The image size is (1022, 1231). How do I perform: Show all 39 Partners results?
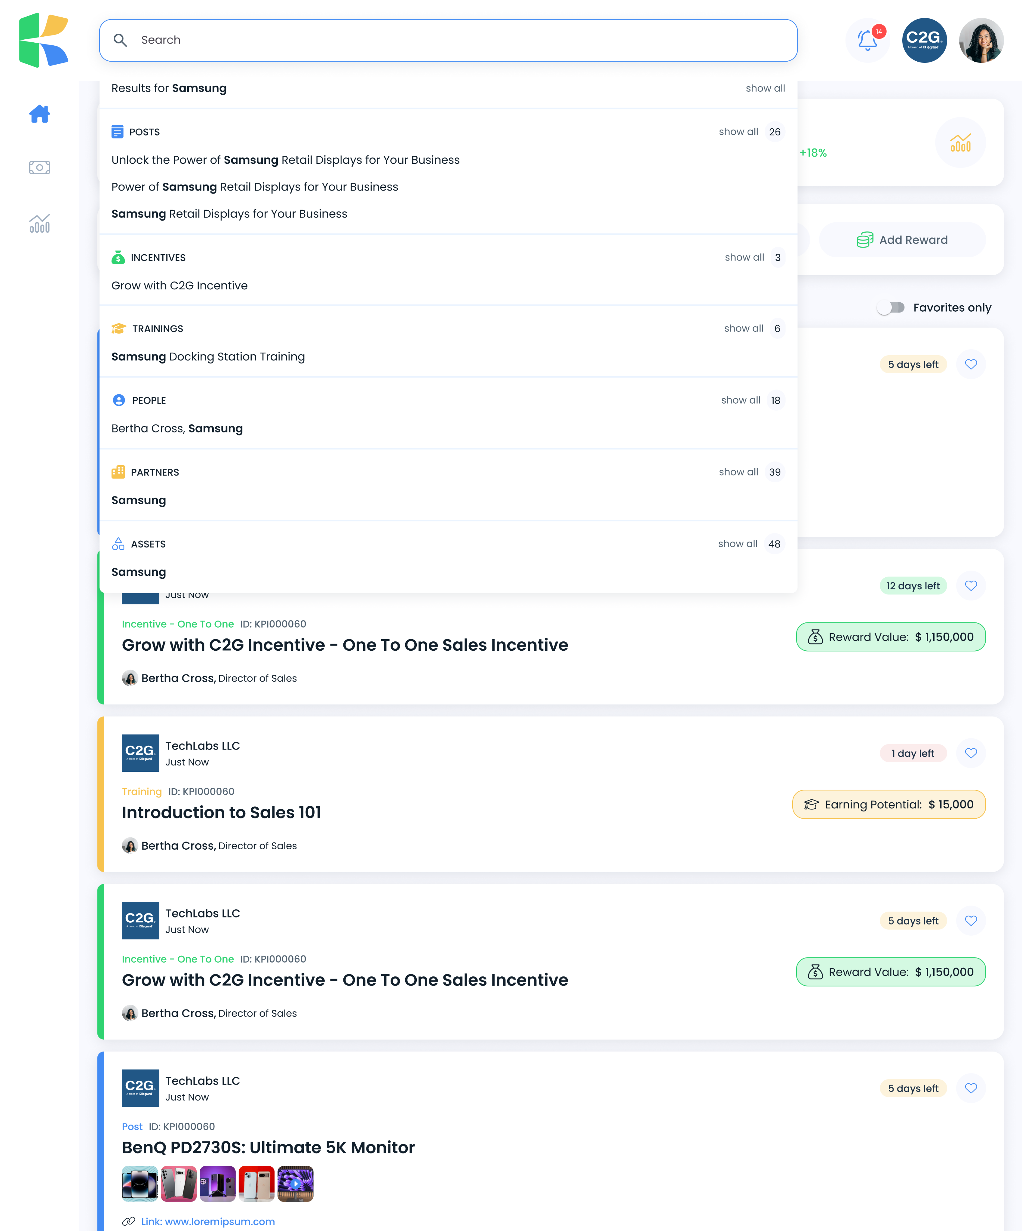coord(738,472)
